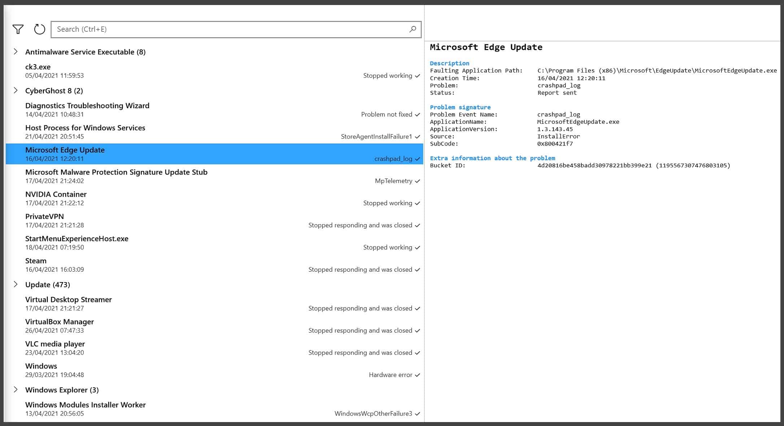The image size is (784, 426).
Task: Click the date 23/04/2021 13:04:20
Action: point(55,352)
